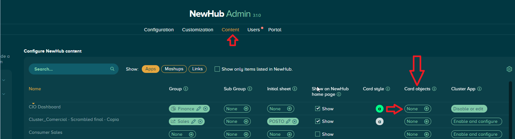
Task: Click Enable and configure for Cluster_Comercial
Action: tap(476, 122)
